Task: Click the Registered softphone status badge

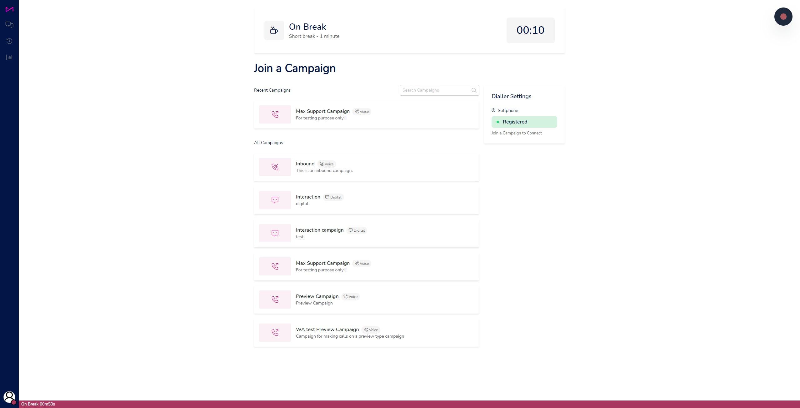Action: [x=524, y=122]
